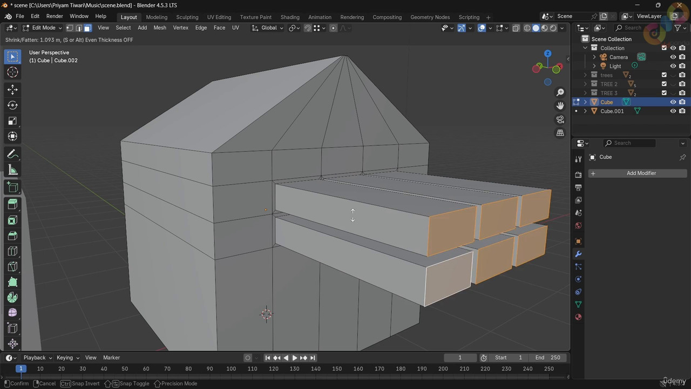Select the Spin tool

(12, 298)
